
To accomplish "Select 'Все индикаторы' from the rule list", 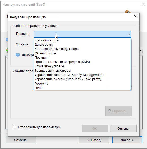I will point(82,40).
